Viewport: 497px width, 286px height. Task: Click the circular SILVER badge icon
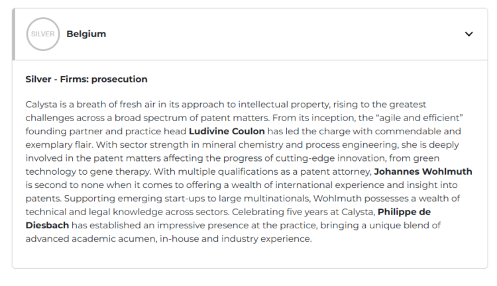tap(43, 34)
